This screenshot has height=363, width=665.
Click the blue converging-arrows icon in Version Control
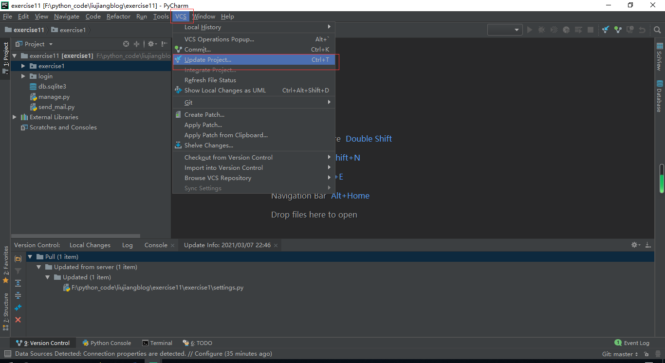click(x=18, y=308)
